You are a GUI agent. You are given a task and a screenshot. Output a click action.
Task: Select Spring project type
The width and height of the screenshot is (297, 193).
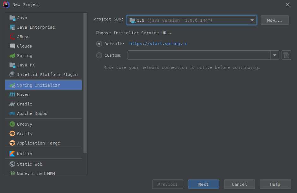(x=44, y=55)
